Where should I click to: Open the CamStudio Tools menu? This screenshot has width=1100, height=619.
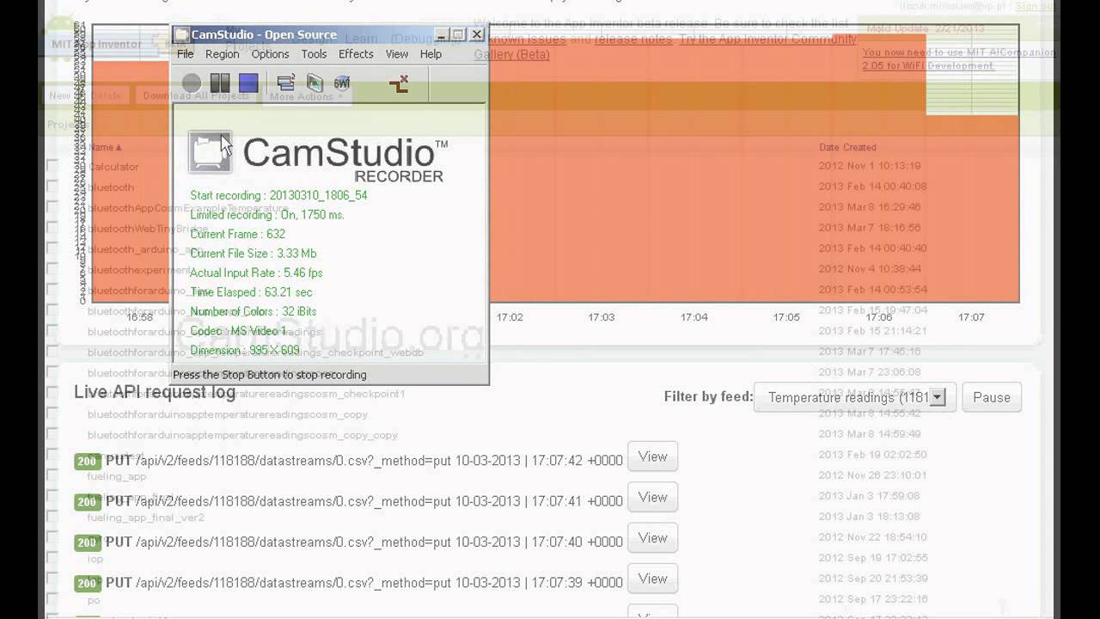(x=315, y=54)
